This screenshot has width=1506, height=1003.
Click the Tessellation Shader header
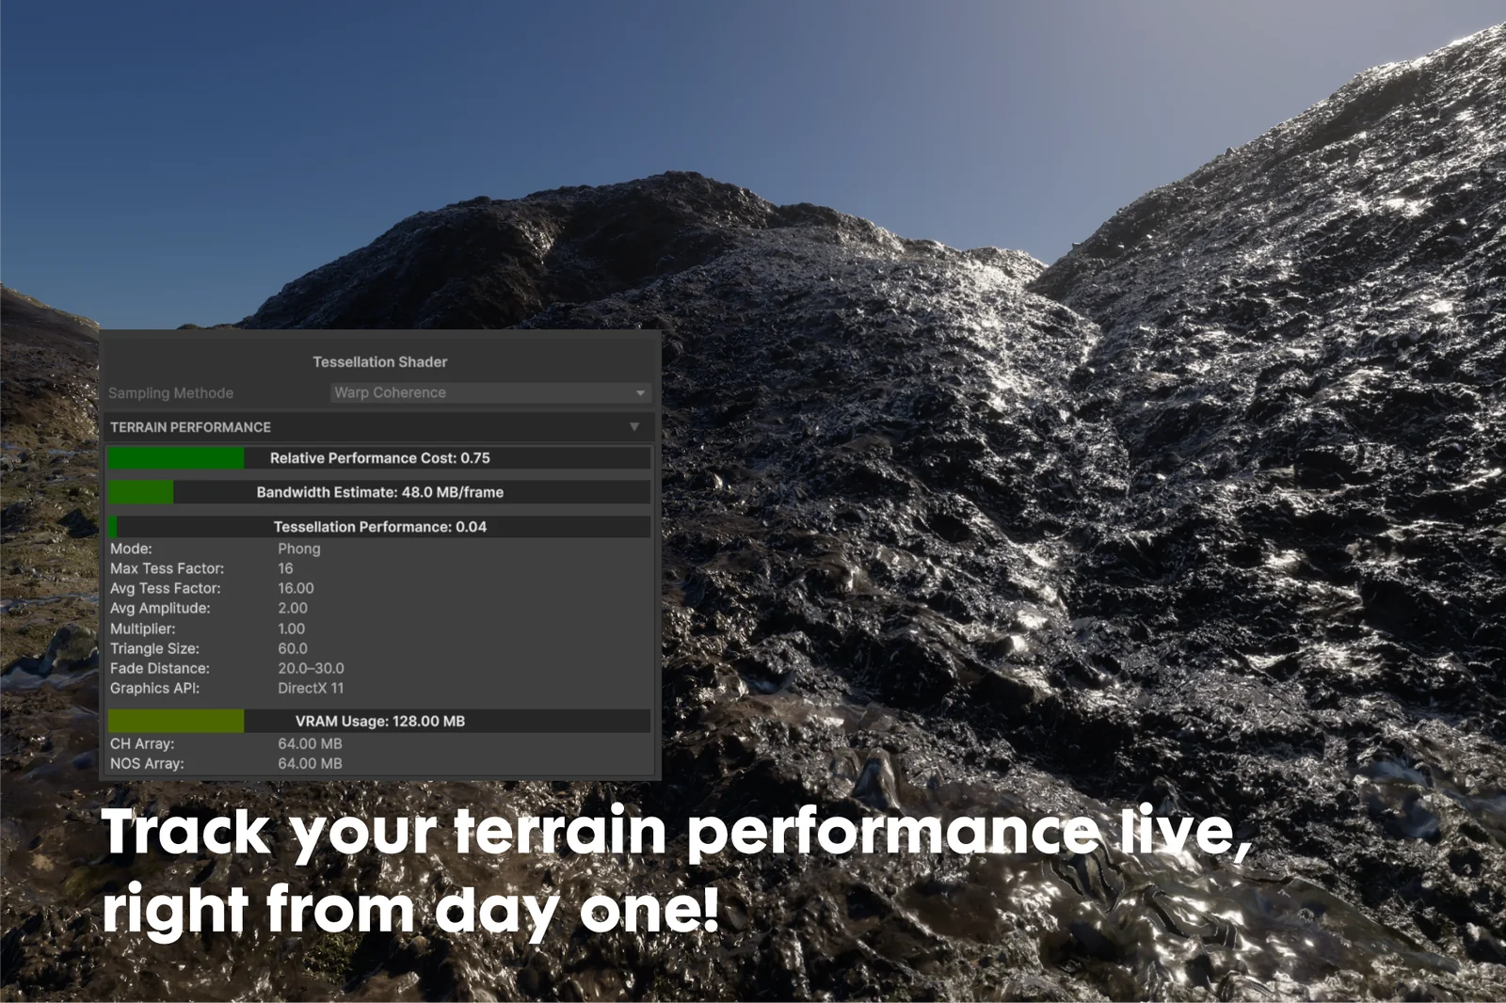tap(380, 362)
